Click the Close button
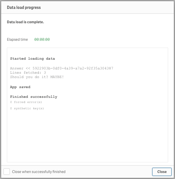 pyautogui.click(x=162, y=172)
